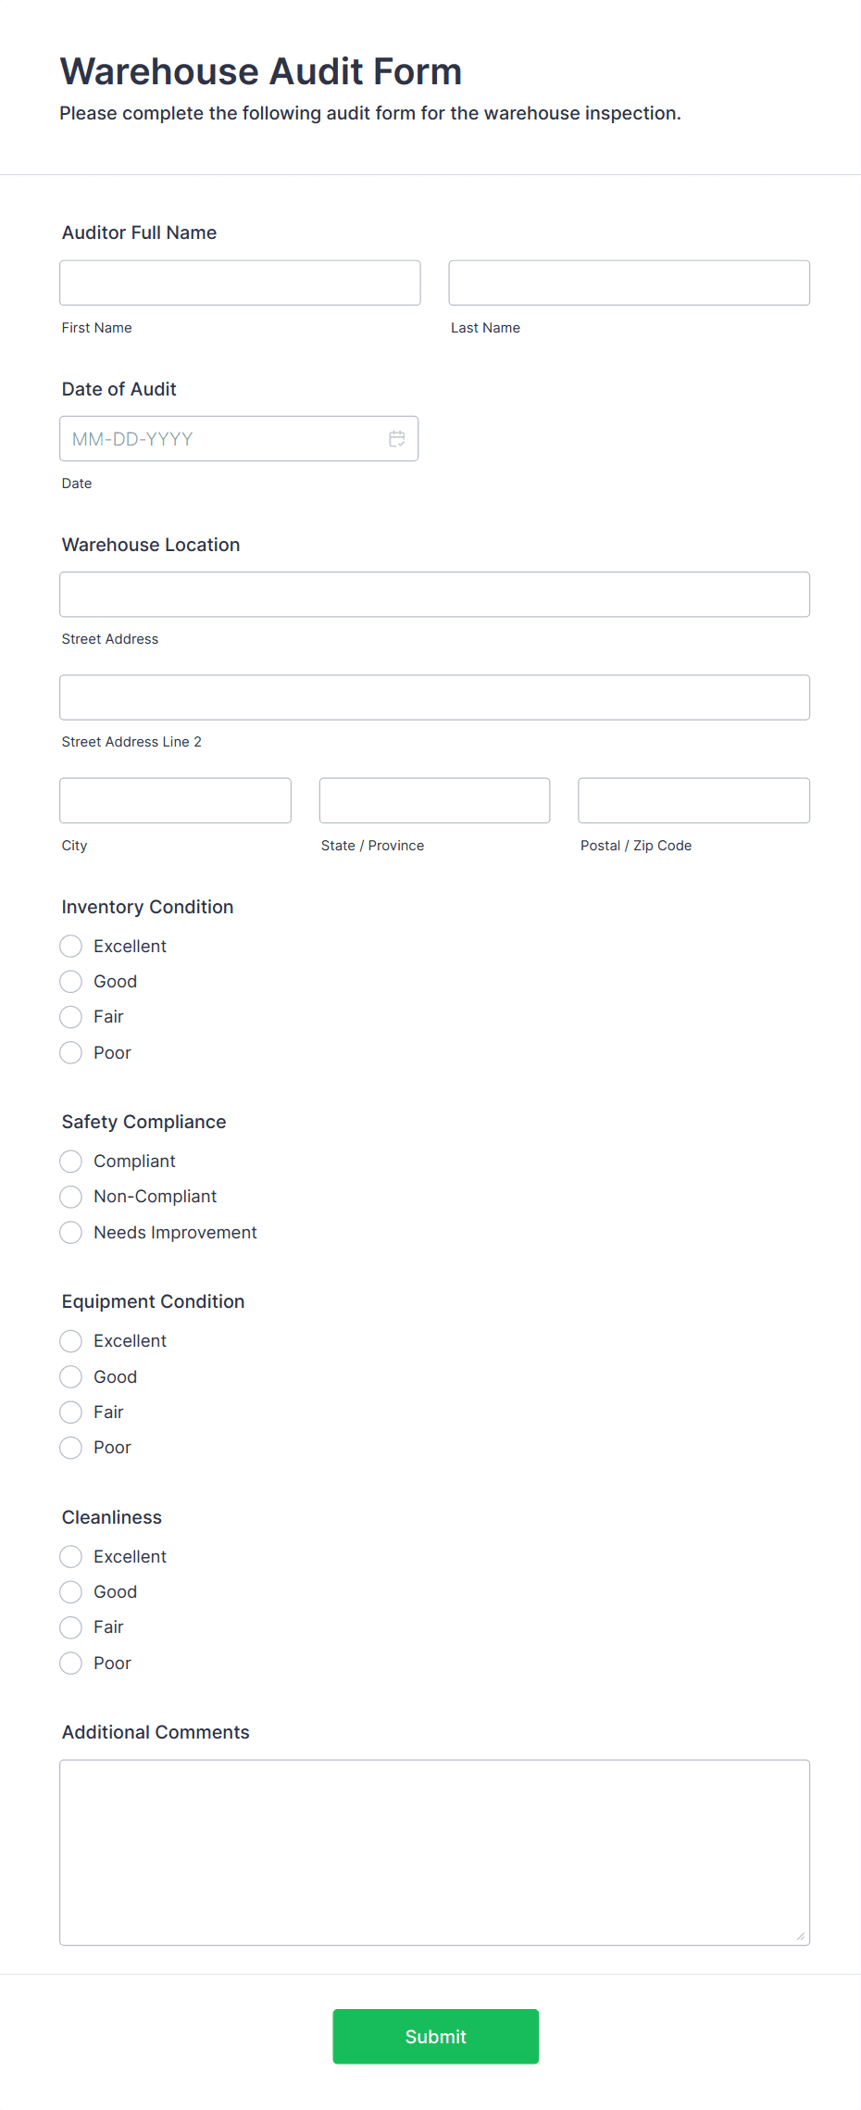The width and height of the screenshot is (861, 2110).
Task: Click the Last Name input field
Action: pyautogui.click(x=629, y=283)
